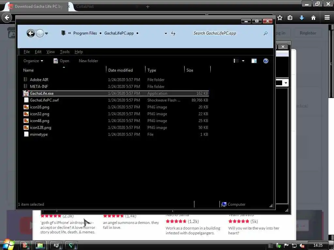The width and height of the screenshot is (334, 250).
Task: Expand the view options dropdown arrow
Action: click(243, 61)
